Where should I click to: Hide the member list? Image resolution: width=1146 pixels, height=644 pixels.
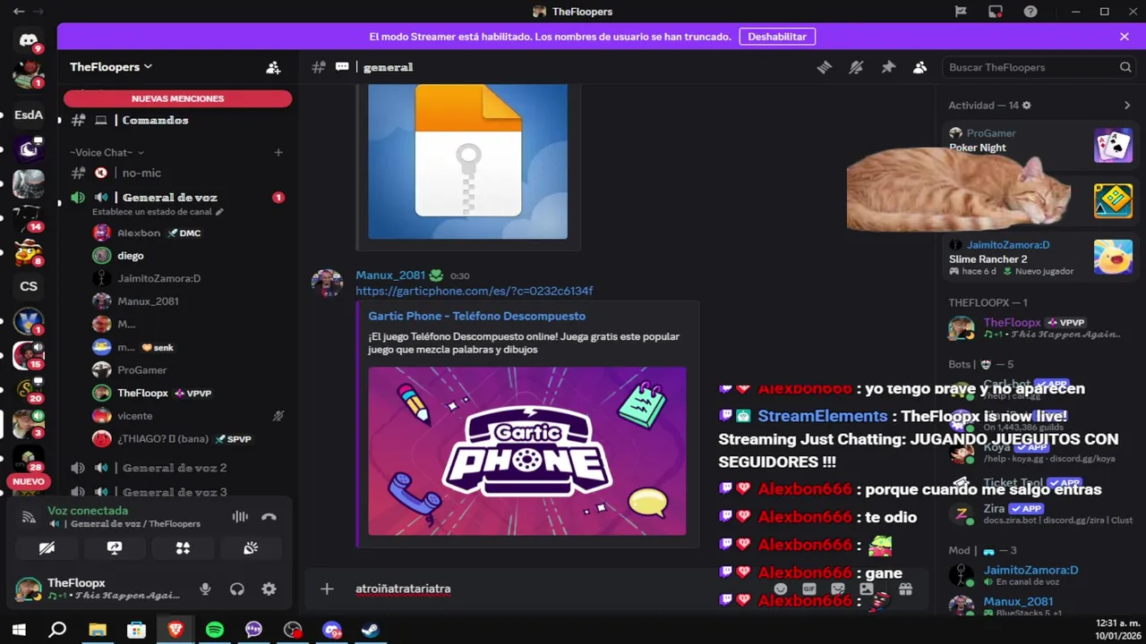(x=919, y=67)
